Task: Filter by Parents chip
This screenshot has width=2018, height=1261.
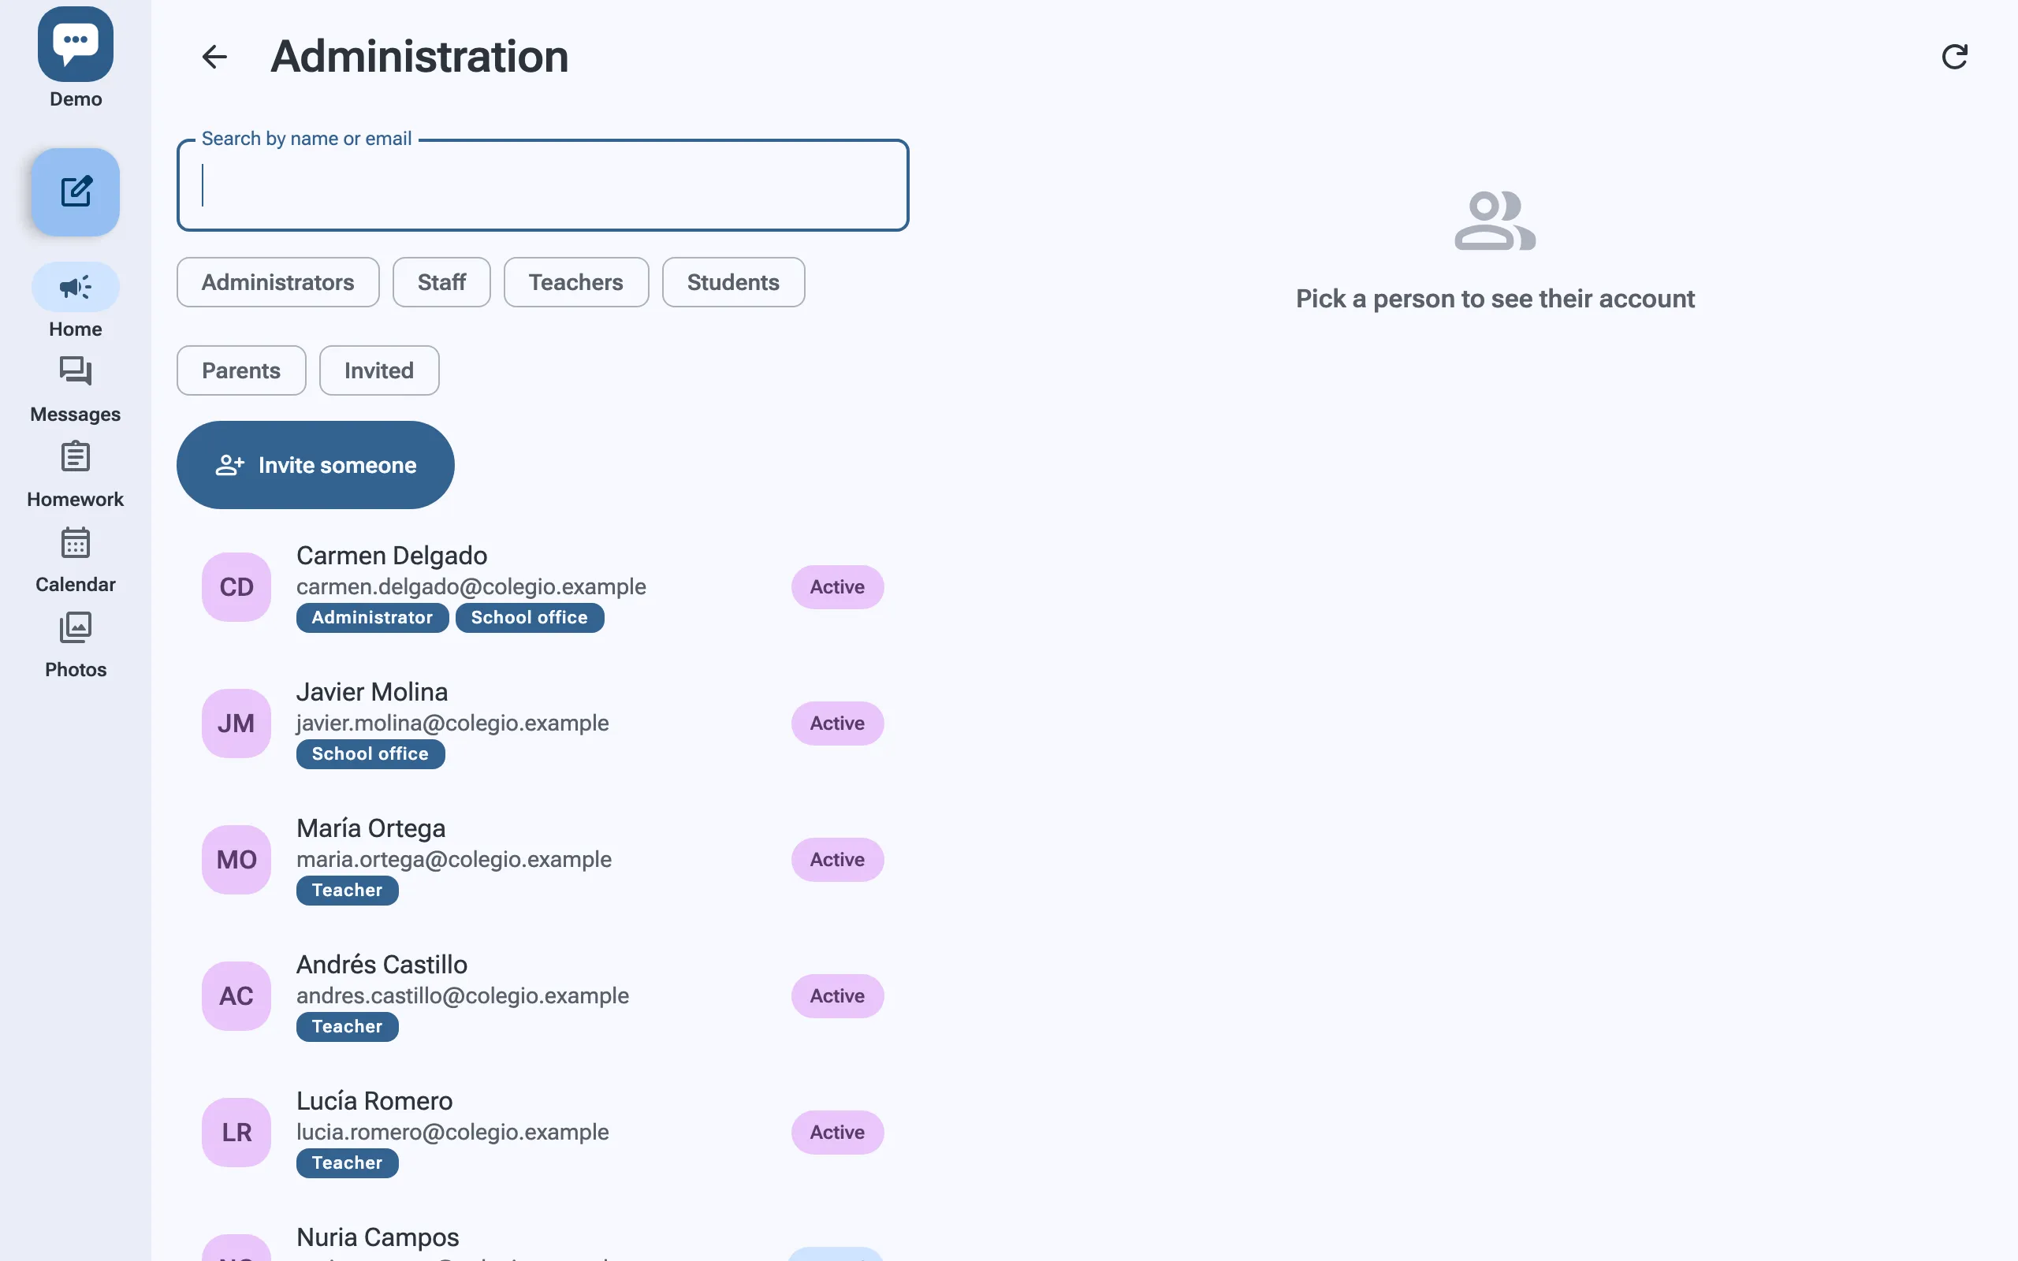Action: click(x=241, y=370)
